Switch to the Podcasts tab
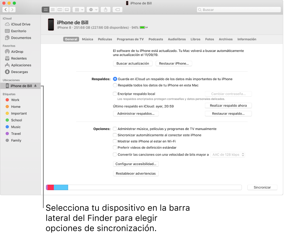This screenshot has height=236, width=284. tap(156, 39)
